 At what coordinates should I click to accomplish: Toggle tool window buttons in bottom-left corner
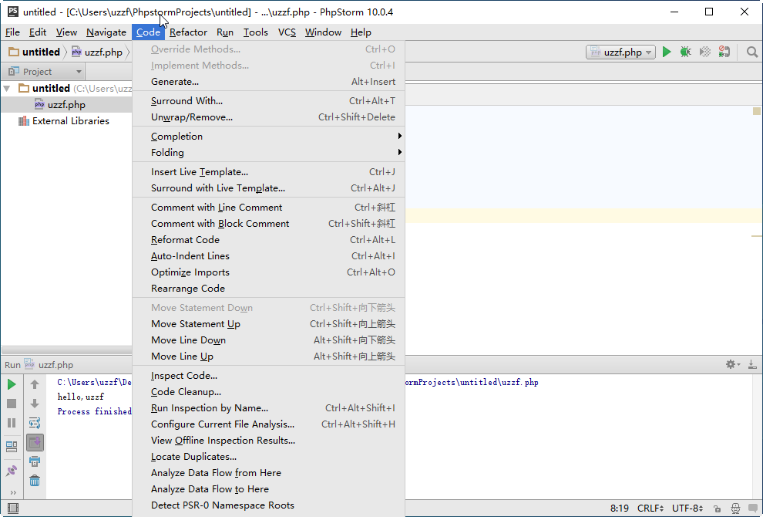pyautogui.click(x=13, y=509)
